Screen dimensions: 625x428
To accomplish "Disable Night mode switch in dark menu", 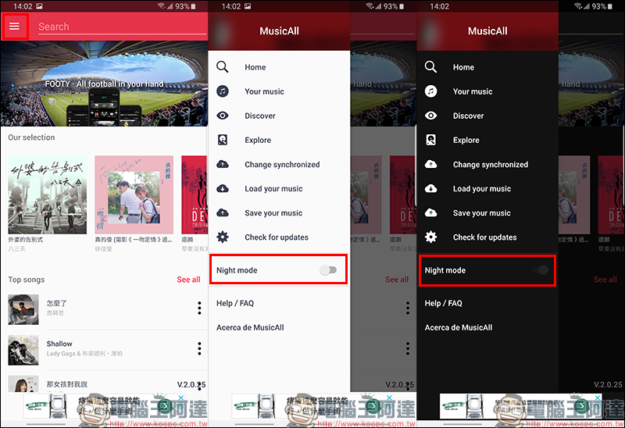I will click(x=541, y=270).
